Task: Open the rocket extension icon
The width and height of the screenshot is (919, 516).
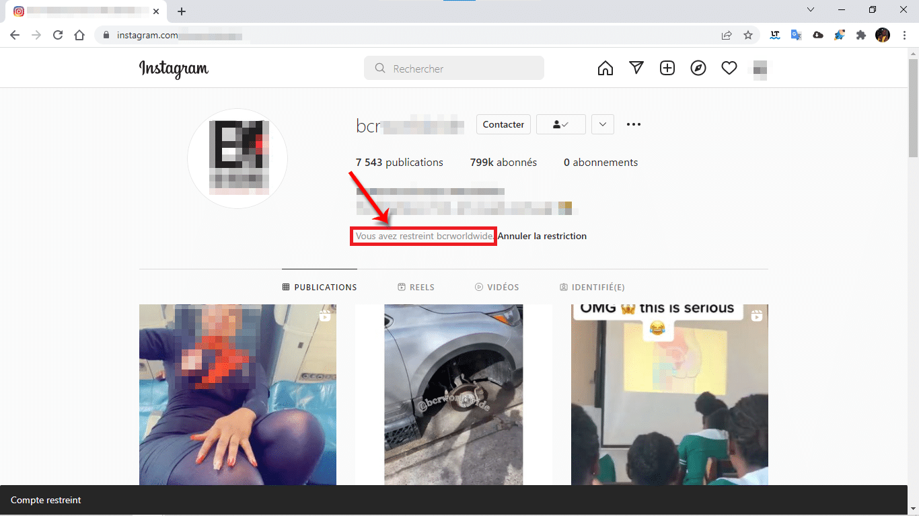Action: click(840, 35)
